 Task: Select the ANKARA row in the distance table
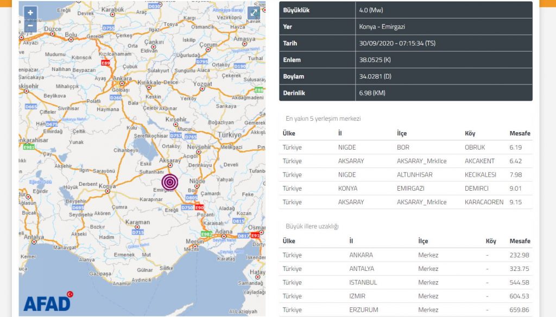406,255
